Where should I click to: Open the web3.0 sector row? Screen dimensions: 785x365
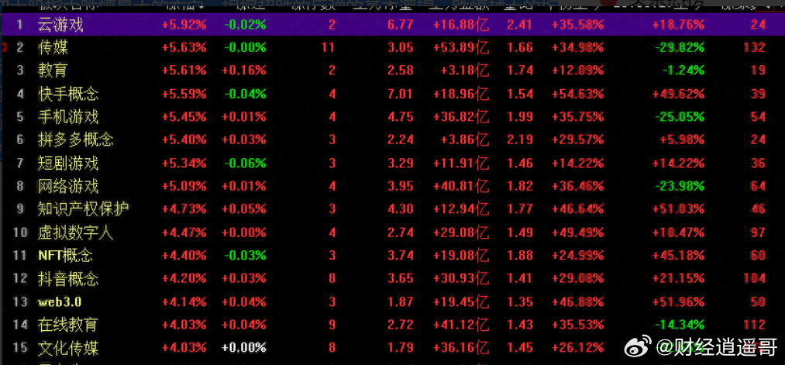[60, 302]
